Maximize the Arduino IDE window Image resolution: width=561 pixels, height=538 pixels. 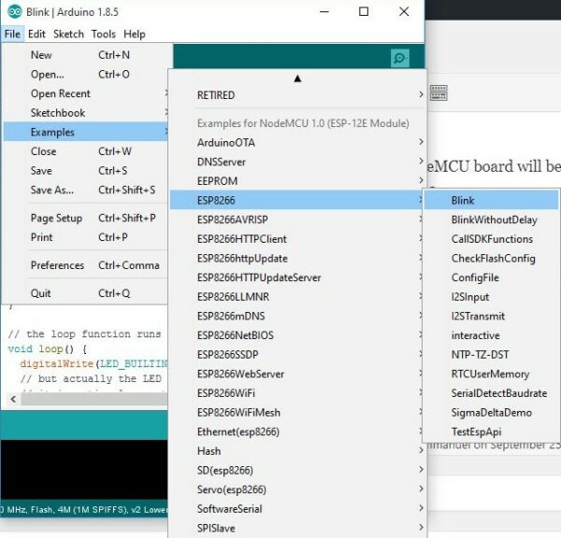point(364,12)
